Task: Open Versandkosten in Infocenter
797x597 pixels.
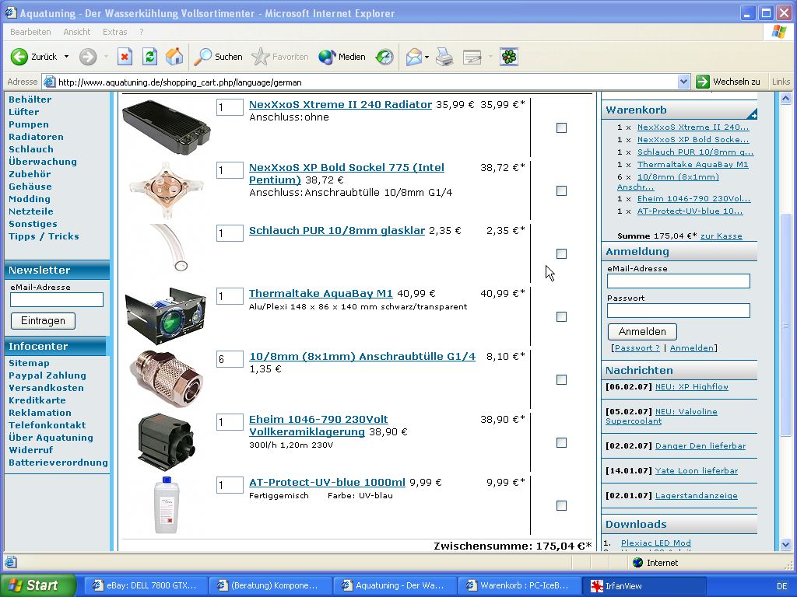Action: [x=46, y=388]
